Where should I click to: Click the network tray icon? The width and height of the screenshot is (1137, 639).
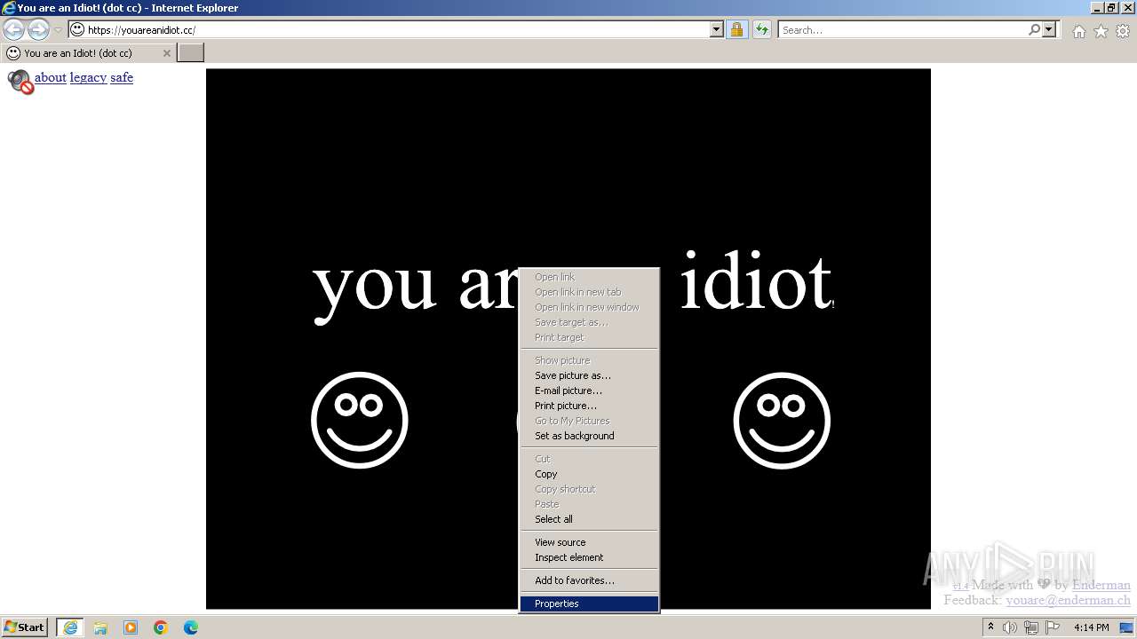pyautogui.click(x=1031, y=627)
